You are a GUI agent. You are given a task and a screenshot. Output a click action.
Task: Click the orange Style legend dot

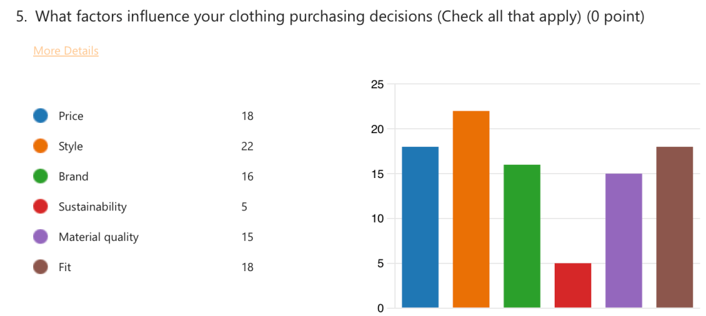click(x=41, y=146)
